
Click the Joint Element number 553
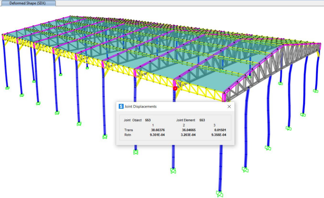[x=202, y=120]
